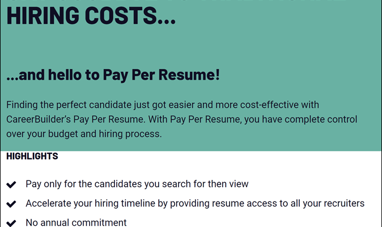Click the '...and hello to Pay Per Resume!' subheading
The width and height of the screenshot is (382, 227).
pyautogui.click(x=113, y=74)
